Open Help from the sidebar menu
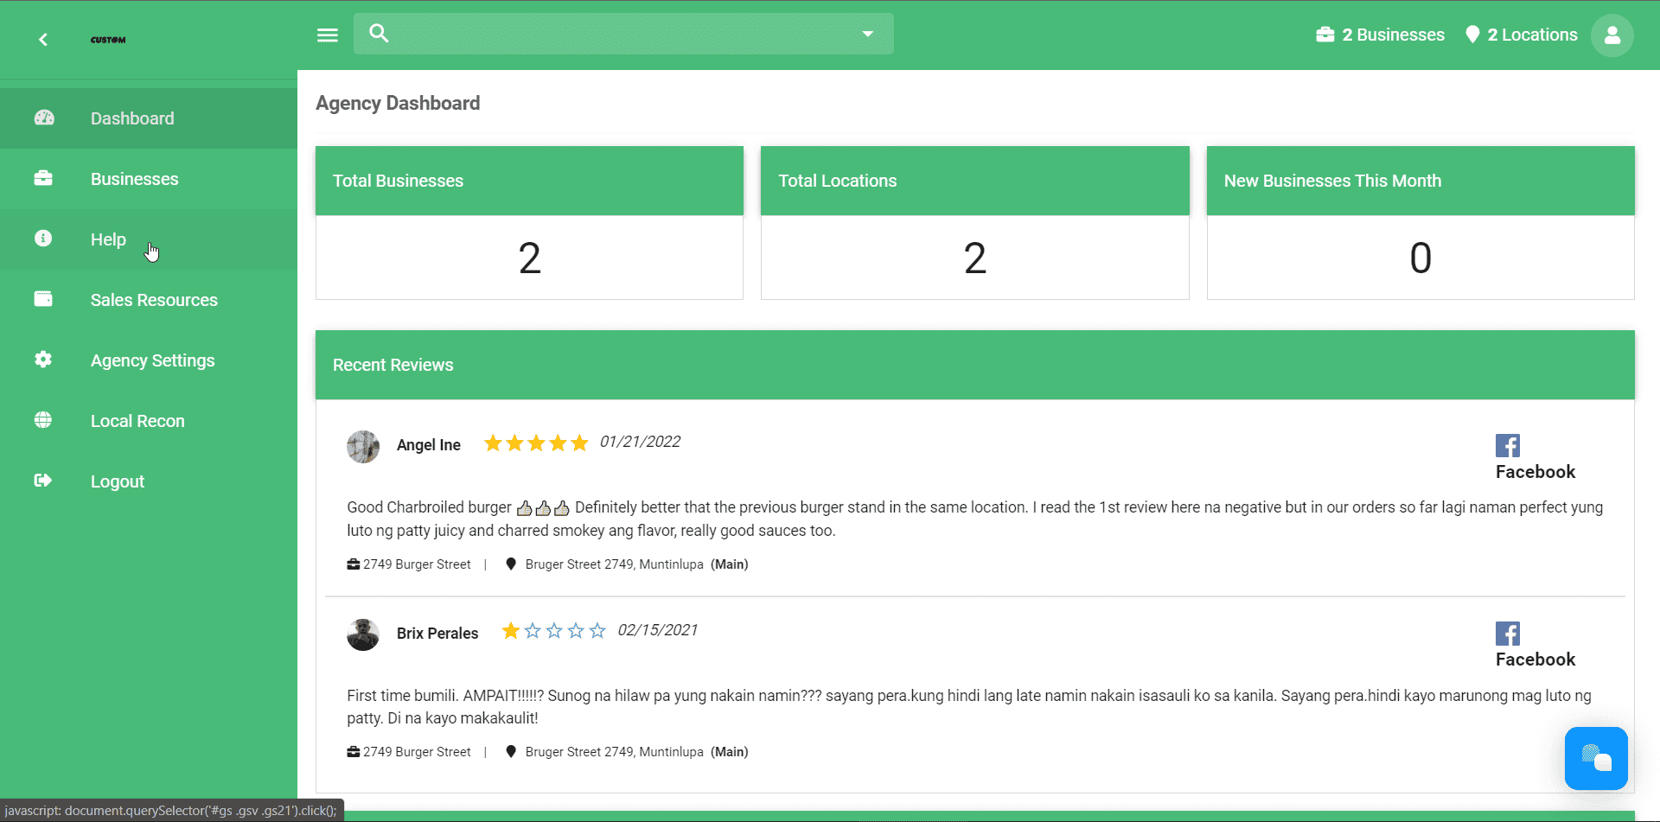 tap(107, 239)
